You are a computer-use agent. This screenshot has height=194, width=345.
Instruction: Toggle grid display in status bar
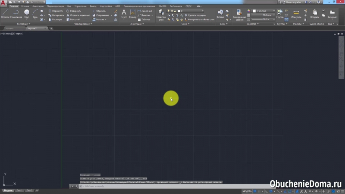pyautogui.click(x=254, y=191)
